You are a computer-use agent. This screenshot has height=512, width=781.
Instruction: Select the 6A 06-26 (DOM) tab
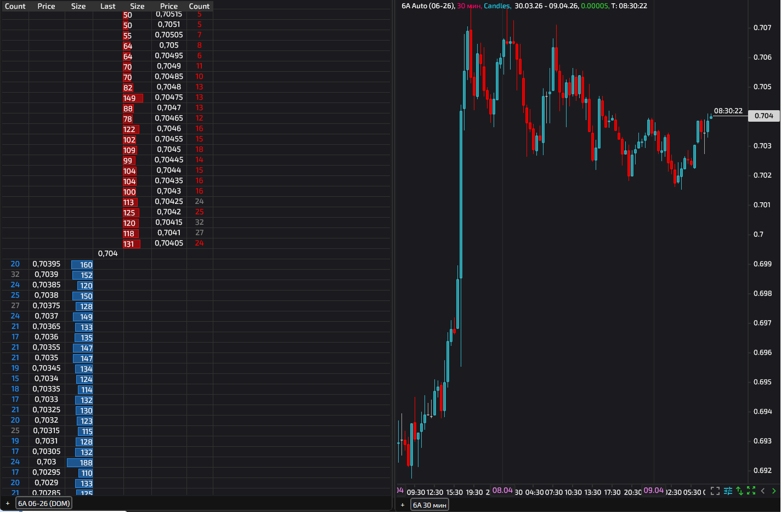coord(44,503)
